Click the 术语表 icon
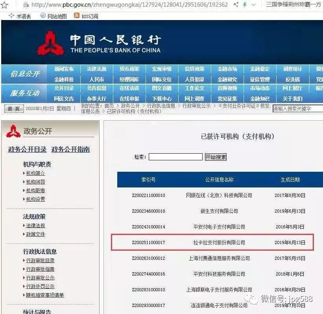 (11, 16)
